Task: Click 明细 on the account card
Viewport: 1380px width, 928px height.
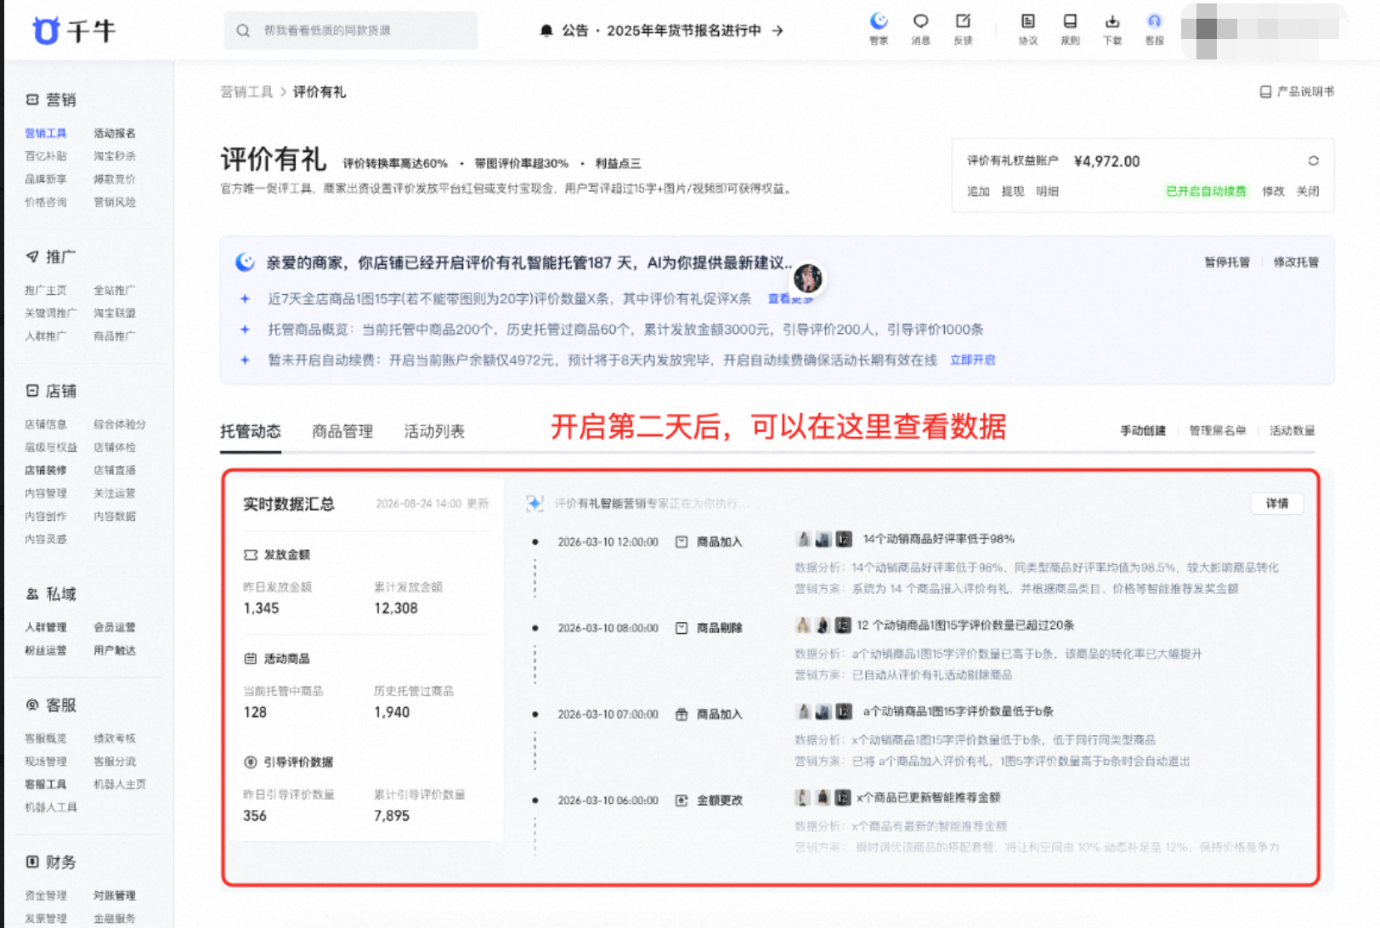Action: click(1047, 191)
